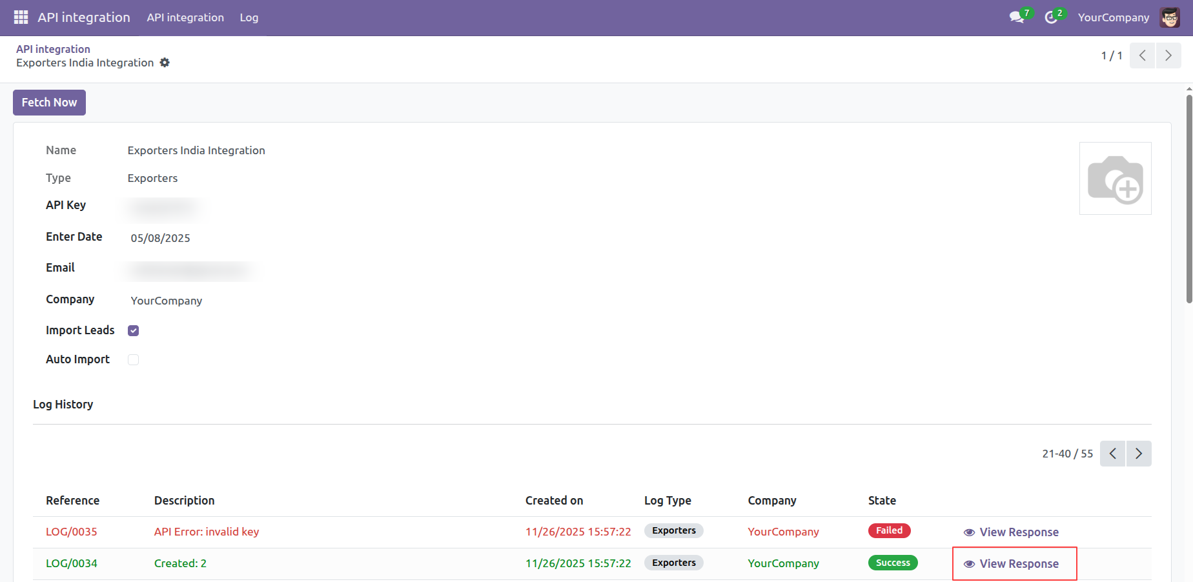Click YourCompany in LOG/0035 row
This screenshot has width=1193, height=582.
click(784, 532)
